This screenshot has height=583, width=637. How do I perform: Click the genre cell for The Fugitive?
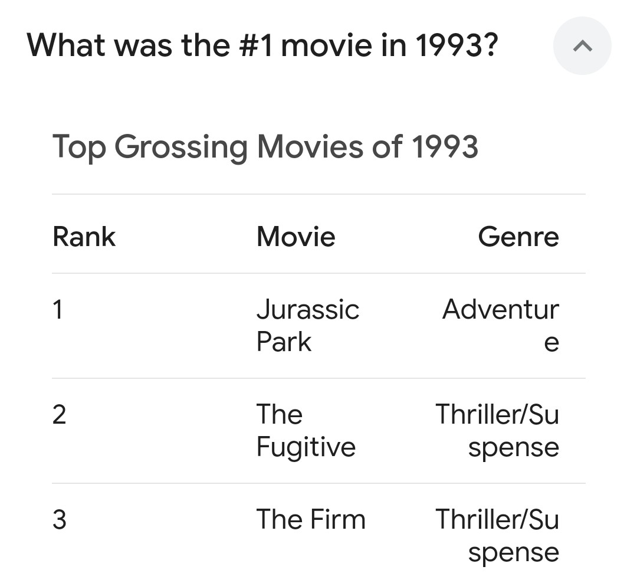(497, 431)
